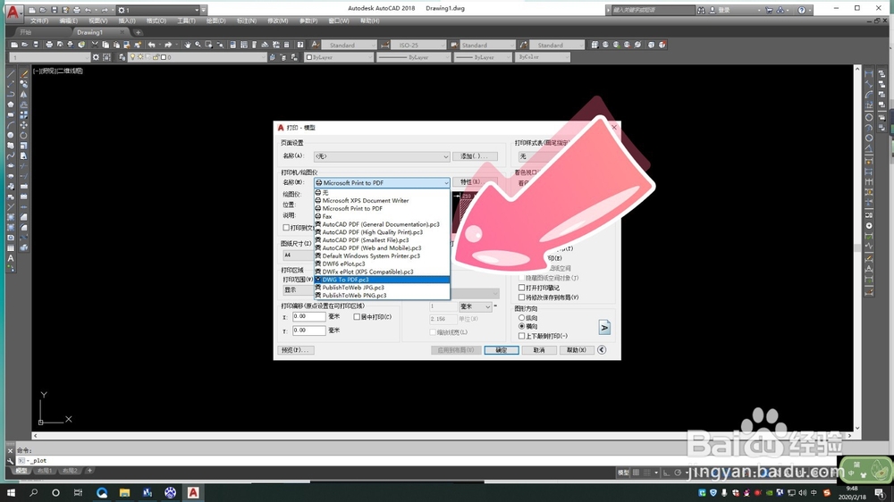
Task: Open File Explorer from the taskbar
Action: pyautogui.click(x=124, y=492)
